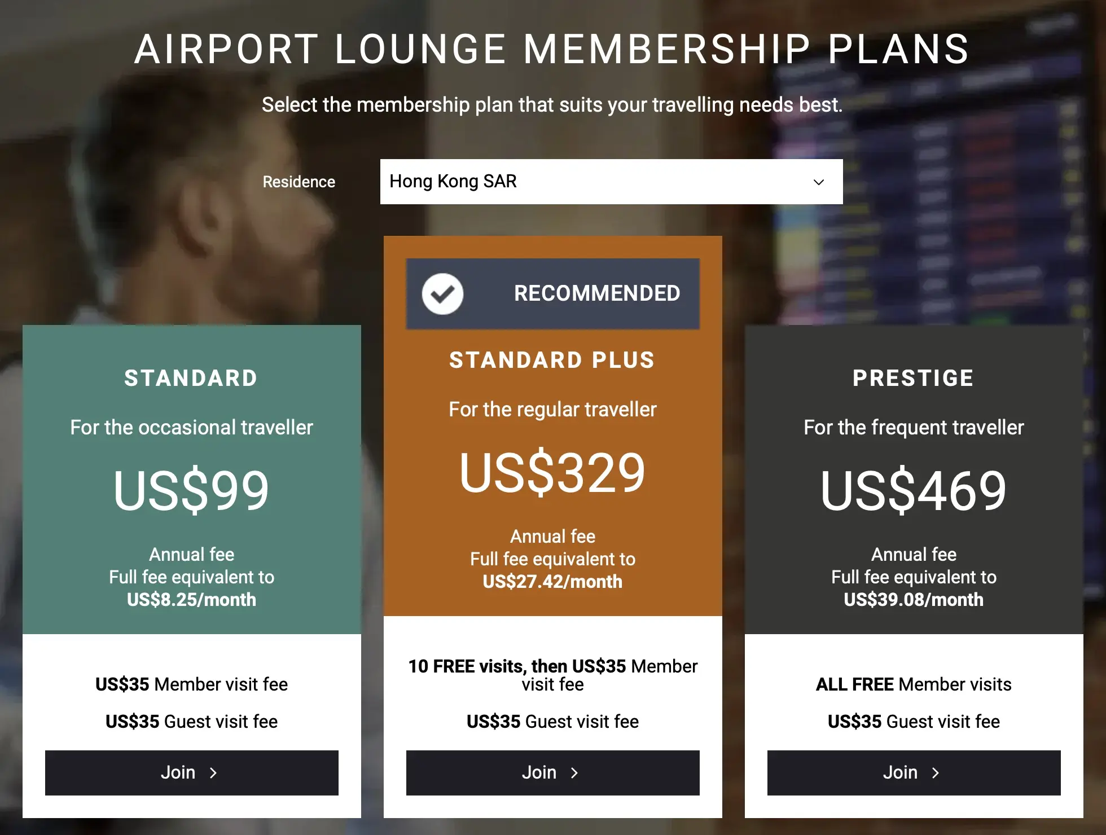
Task: Select the Standard Plus plan heading
Action: pyautogui.click(x=552, y=360)
